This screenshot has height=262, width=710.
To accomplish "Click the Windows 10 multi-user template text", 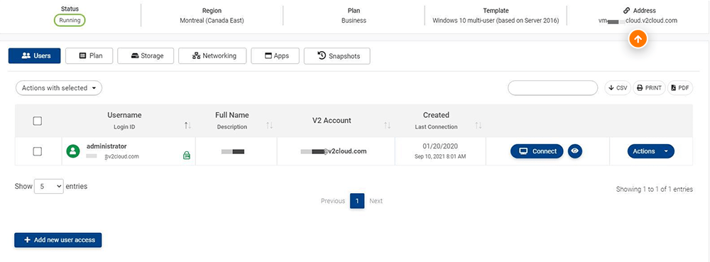I will pos(496,21).
